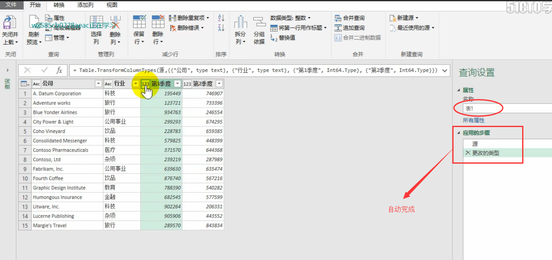This screenshot has height=260, width=552.
Task: Click the 拆分列 split column icon
Action: (x=241, y=22)
